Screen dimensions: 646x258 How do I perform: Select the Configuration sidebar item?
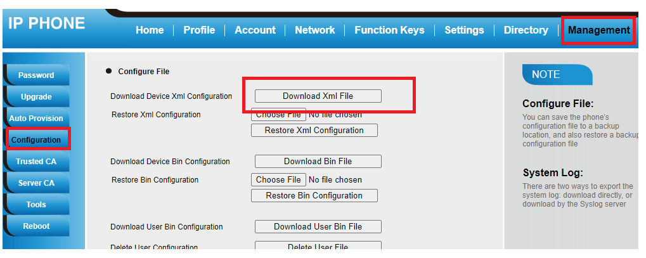coord(36,140)
